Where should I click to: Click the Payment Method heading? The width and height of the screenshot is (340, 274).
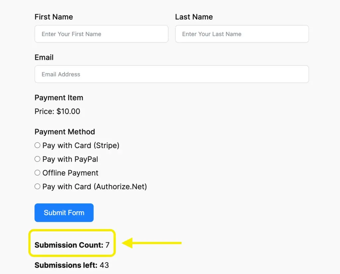(65, 132)
